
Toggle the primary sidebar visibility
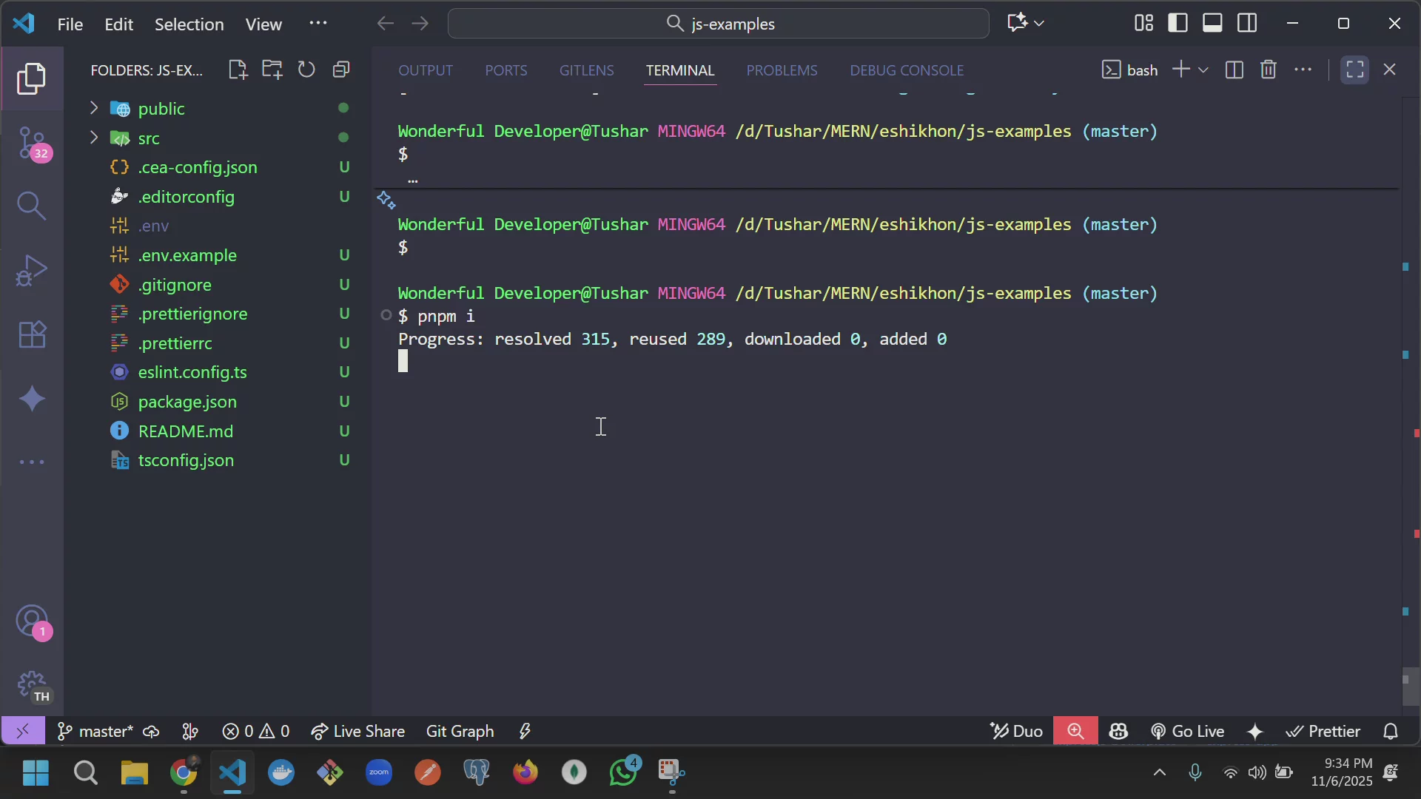[1177, 23]
